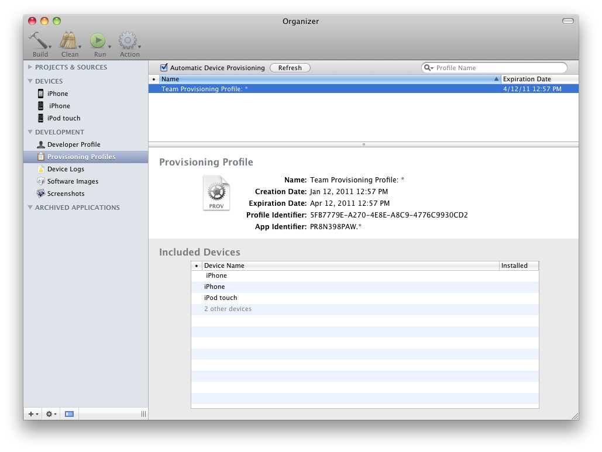Click the Profile Identifier value text

[x=389, y=215]
